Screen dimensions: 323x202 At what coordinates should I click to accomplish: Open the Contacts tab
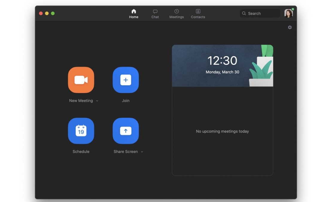tap(198, 14)
